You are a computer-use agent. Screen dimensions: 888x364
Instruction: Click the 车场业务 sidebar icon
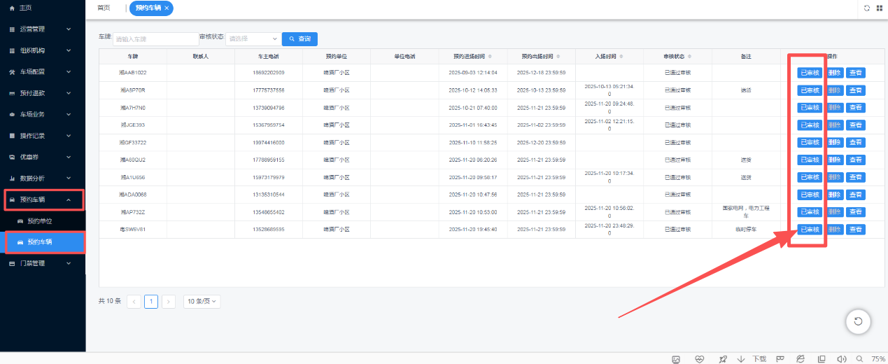[12, 114]
